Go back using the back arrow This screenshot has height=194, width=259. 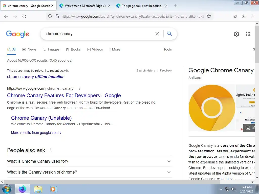(6, 16)
